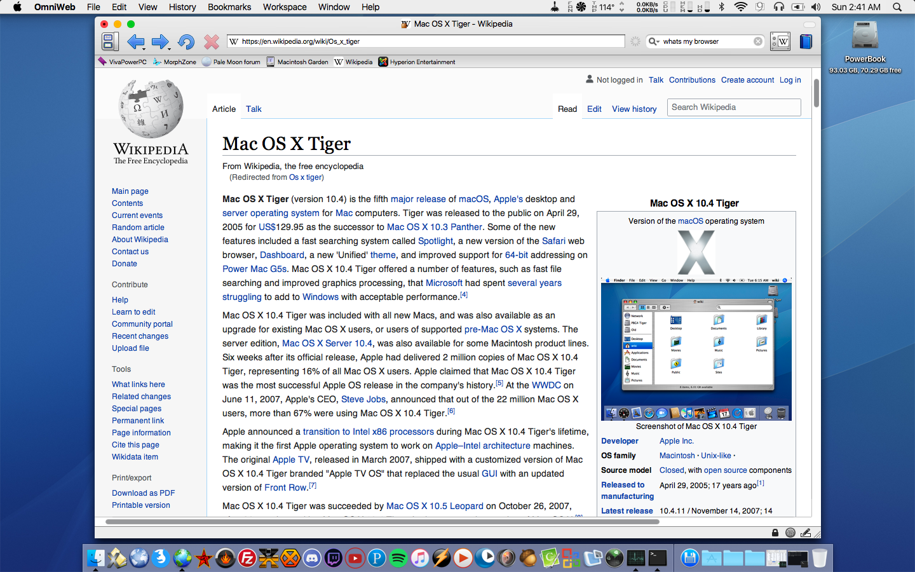Open the tab drawer icon beside Back

coord(109,42)
